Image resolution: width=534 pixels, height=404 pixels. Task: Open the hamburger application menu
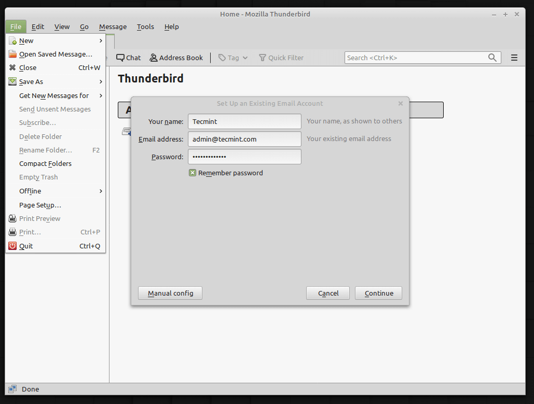pyautogui.click(x=514, y=58)
